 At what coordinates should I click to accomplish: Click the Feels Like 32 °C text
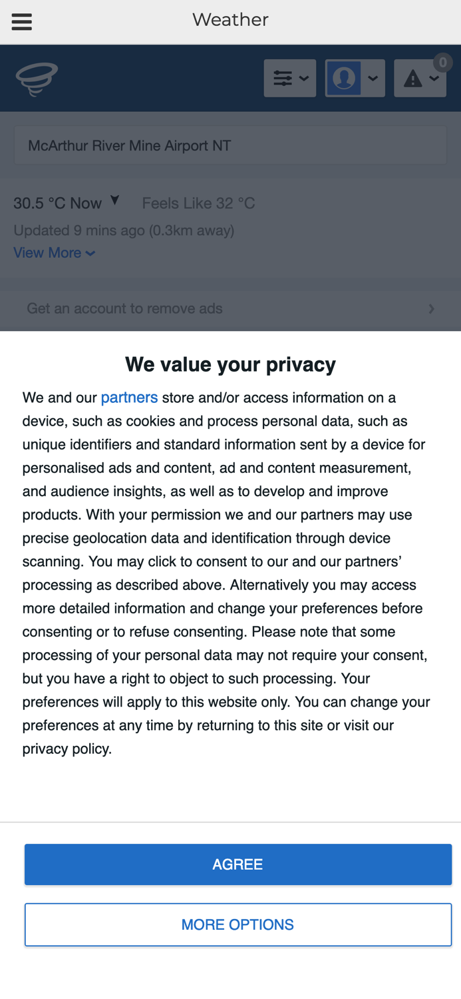point(198,203)
